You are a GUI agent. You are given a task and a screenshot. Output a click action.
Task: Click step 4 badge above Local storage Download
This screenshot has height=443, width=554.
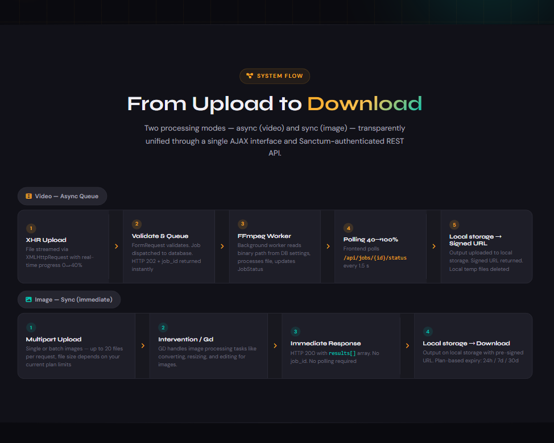click(x=428, y=332)
